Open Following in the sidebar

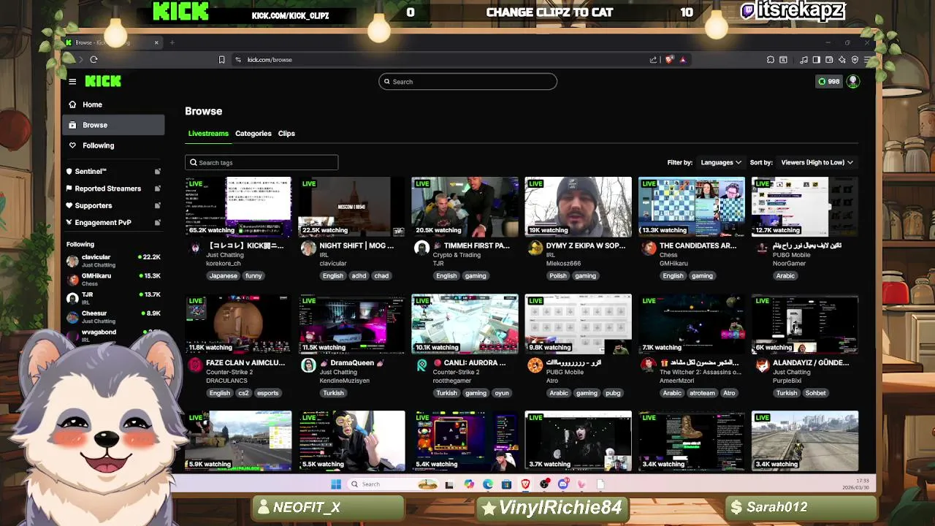[113, 145]
